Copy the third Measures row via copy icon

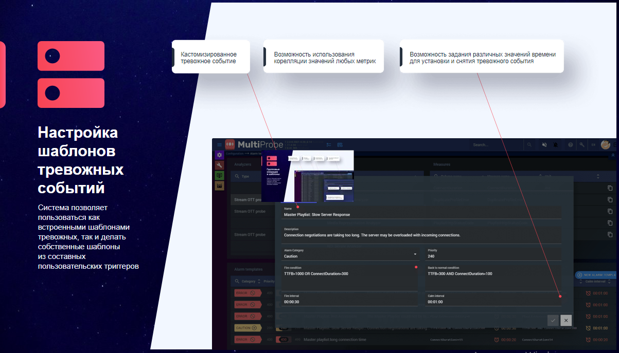coord(610,211)
